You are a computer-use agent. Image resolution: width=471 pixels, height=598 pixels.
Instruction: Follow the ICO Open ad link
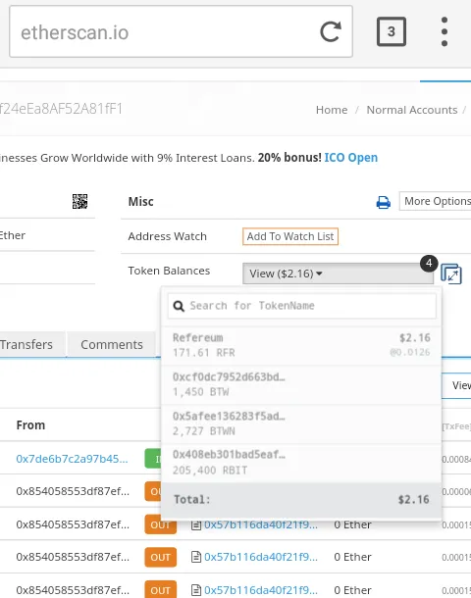click(x=350, y=158)
